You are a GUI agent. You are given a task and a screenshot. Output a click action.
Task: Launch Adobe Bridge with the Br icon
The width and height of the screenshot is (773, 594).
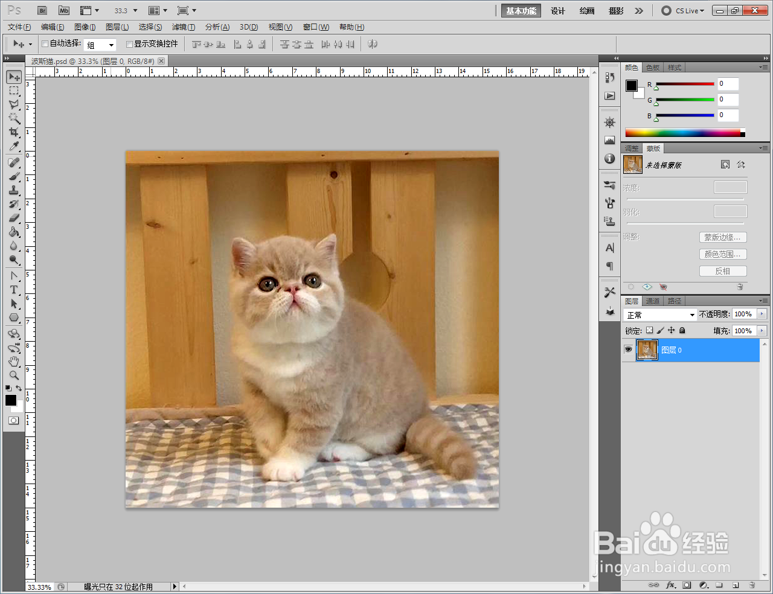42,10
